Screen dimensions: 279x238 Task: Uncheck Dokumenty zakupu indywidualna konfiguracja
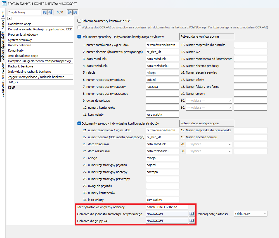[x=79, y=123]
